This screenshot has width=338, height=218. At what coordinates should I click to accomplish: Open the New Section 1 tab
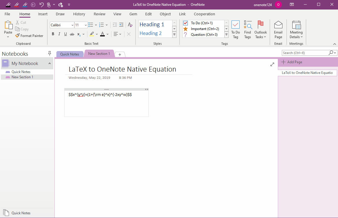pyautogui.click(x=99, y=54)
